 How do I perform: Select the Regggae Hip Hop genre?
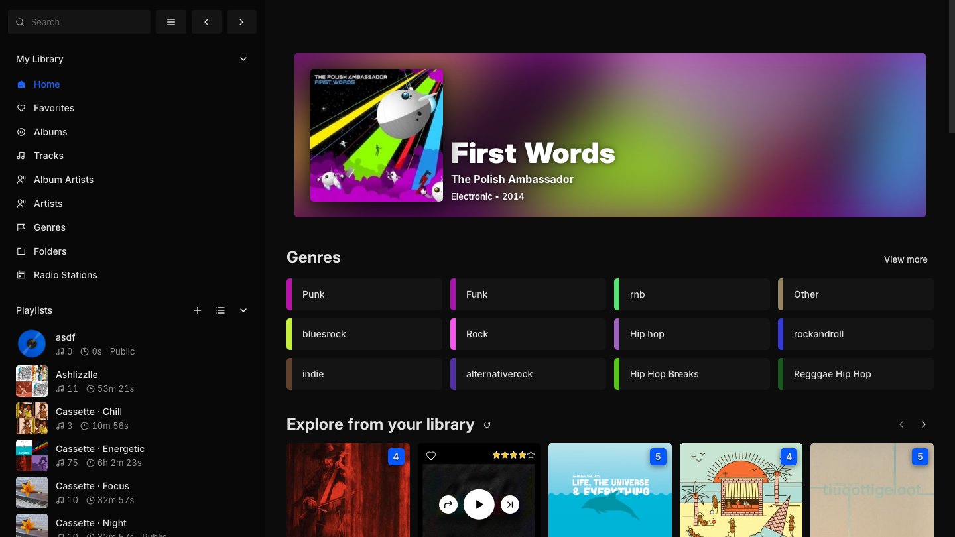(x=856, y=374)
